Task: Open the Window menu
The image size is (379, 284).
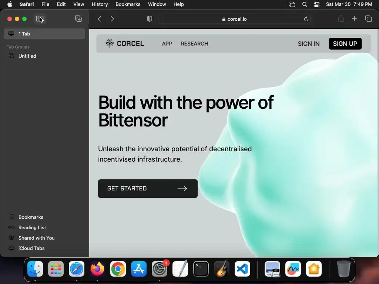Action: (x=157, y=4)
